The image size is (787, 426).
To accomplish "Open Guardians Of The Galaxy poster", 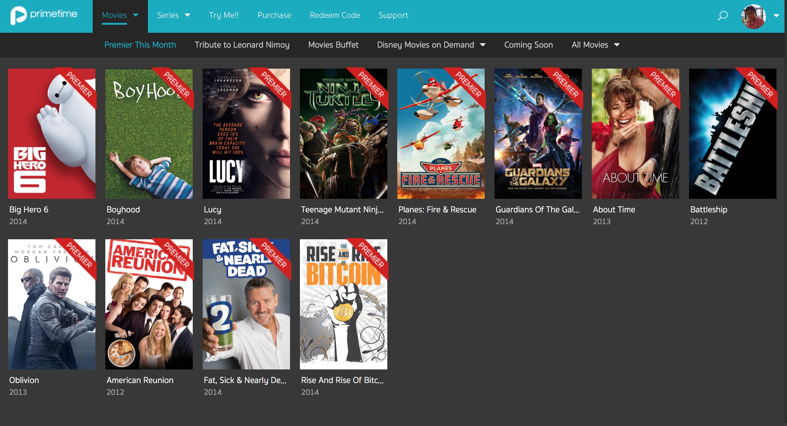I will tap(538, 134).
